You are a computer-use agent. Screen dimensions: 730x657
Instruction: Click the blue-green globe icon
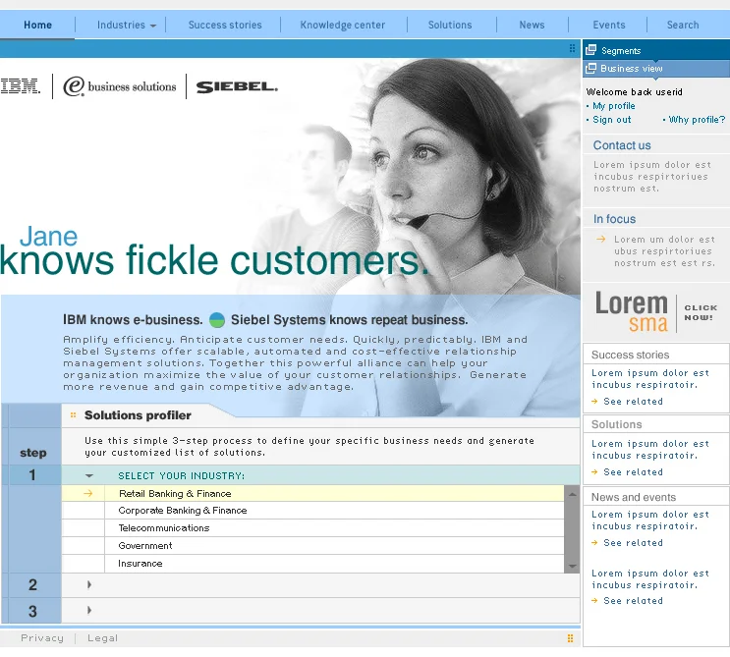tap(217, 319)
